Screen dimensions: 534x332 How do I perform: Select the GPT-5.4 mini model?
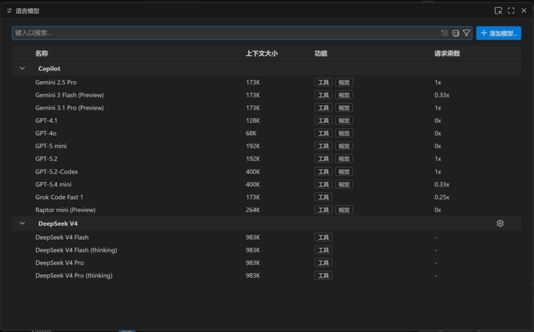tap(54, 184)
